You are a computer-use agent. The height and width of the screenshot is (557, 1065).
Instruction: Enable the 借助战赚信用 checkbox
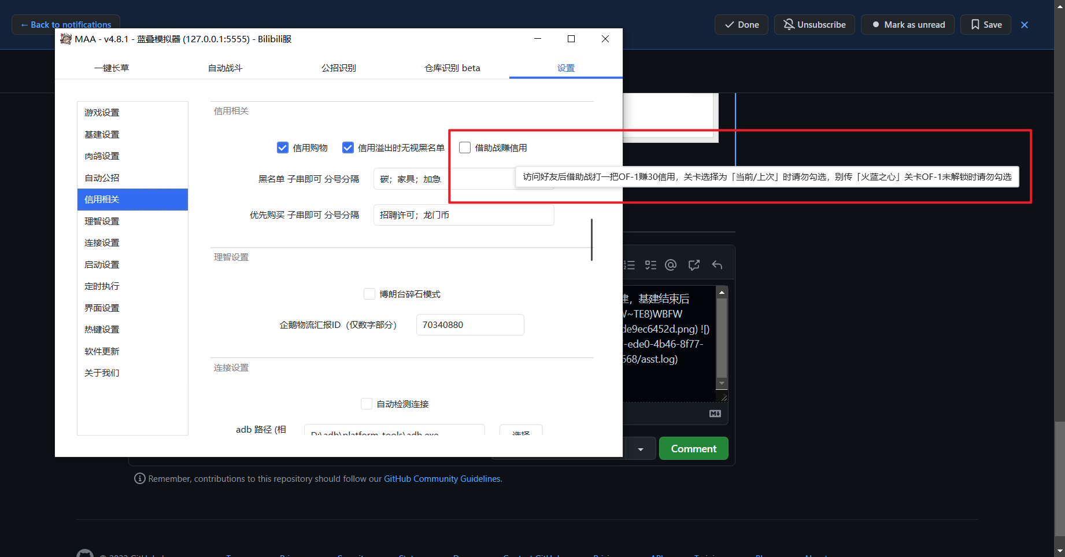click(x=464, y=147)
